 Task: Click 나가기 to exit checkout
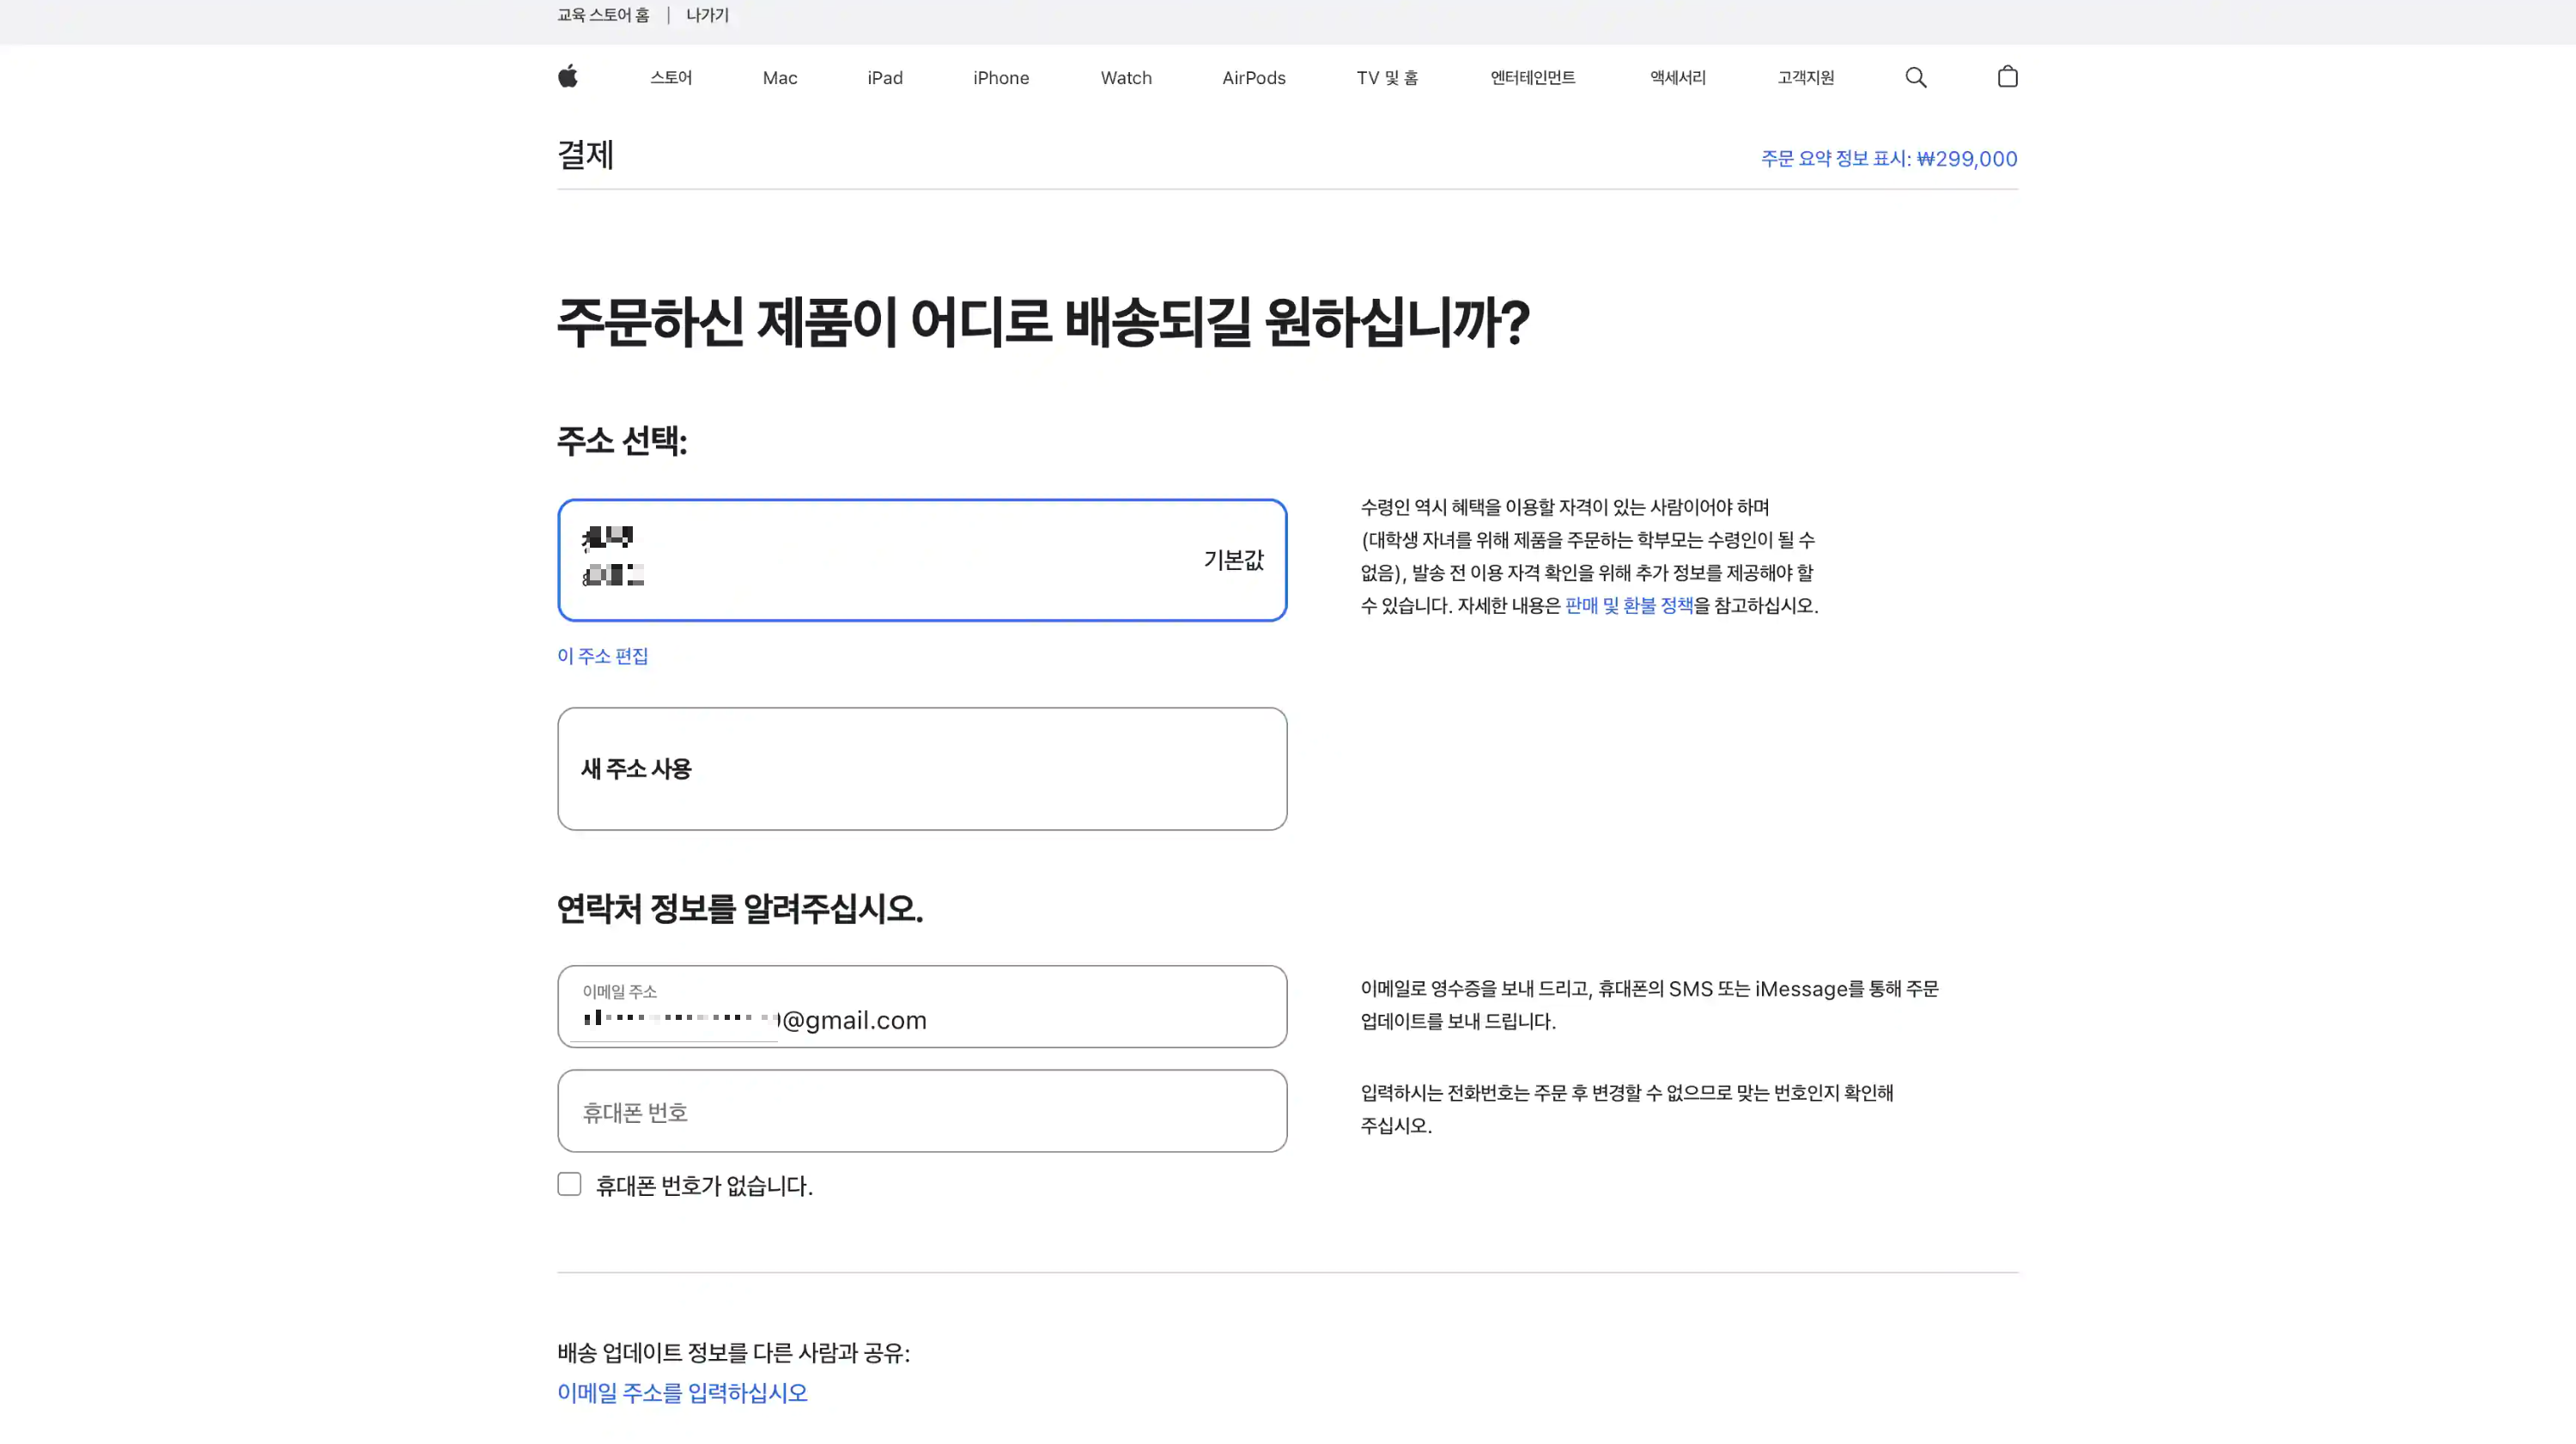click(x=707, y=15)
